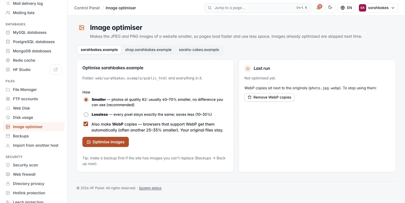Viewport: 405px width, 203px height.
Task: Click the HF Studio sidebar label
Action: coord(22,70)
